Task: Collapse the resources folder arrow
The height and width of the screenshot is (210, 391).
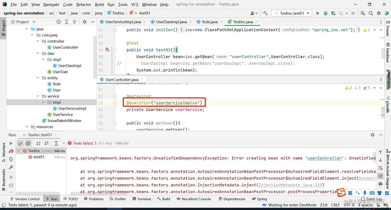Action: pos(27,127)
